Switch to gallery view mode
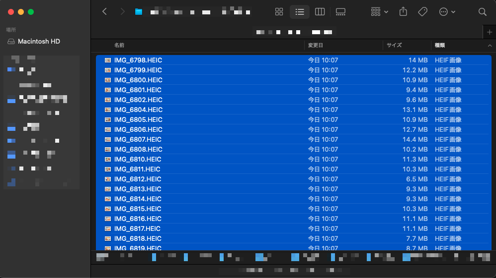Screen dimensions: 496x278 (x=340, y=12)
